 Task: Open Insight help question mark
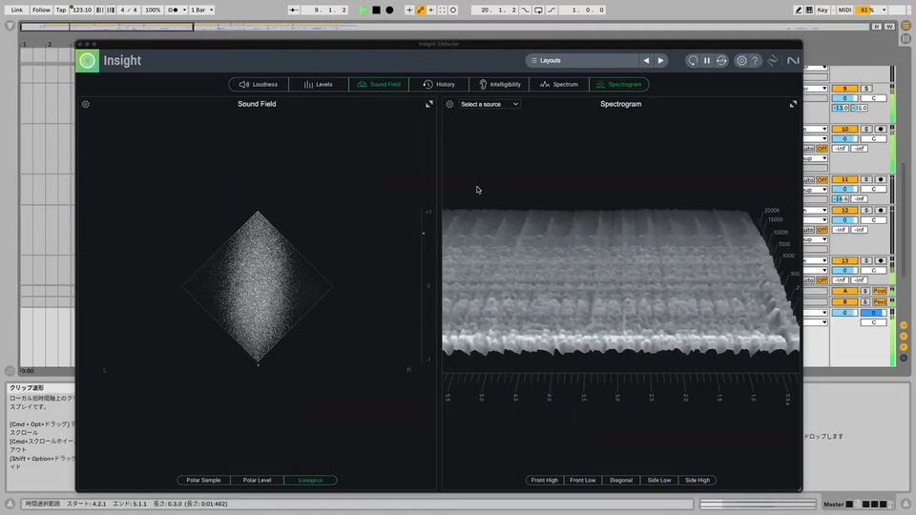point(755,60)
